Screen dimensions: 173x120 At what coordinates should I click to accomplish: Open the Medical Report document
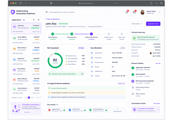click(x=56, y=110)
